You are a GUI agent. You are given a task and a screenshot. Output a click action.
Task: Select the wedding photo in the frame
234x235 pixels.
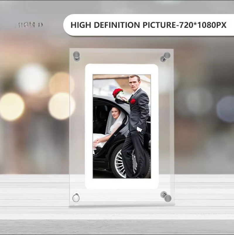122,126
